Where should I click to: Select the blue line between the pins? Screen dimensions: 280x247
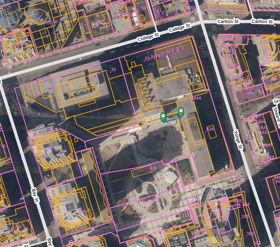[172, 119]
